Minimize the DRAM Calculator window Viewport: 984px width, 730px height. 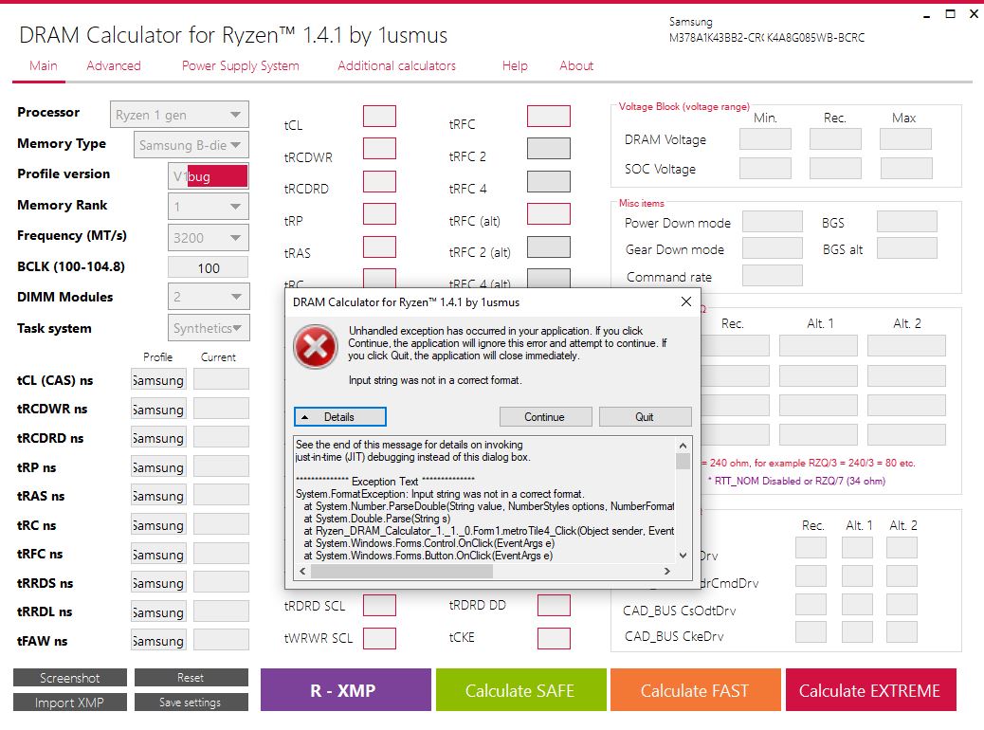pos(926,15)
